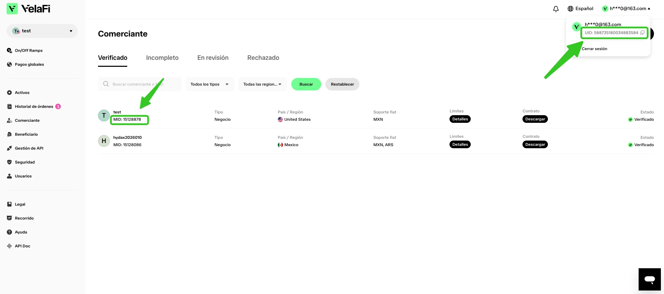Click the H avatar of hydax2026010
Screen dimensions: 664x294
[x=104, y=141]
